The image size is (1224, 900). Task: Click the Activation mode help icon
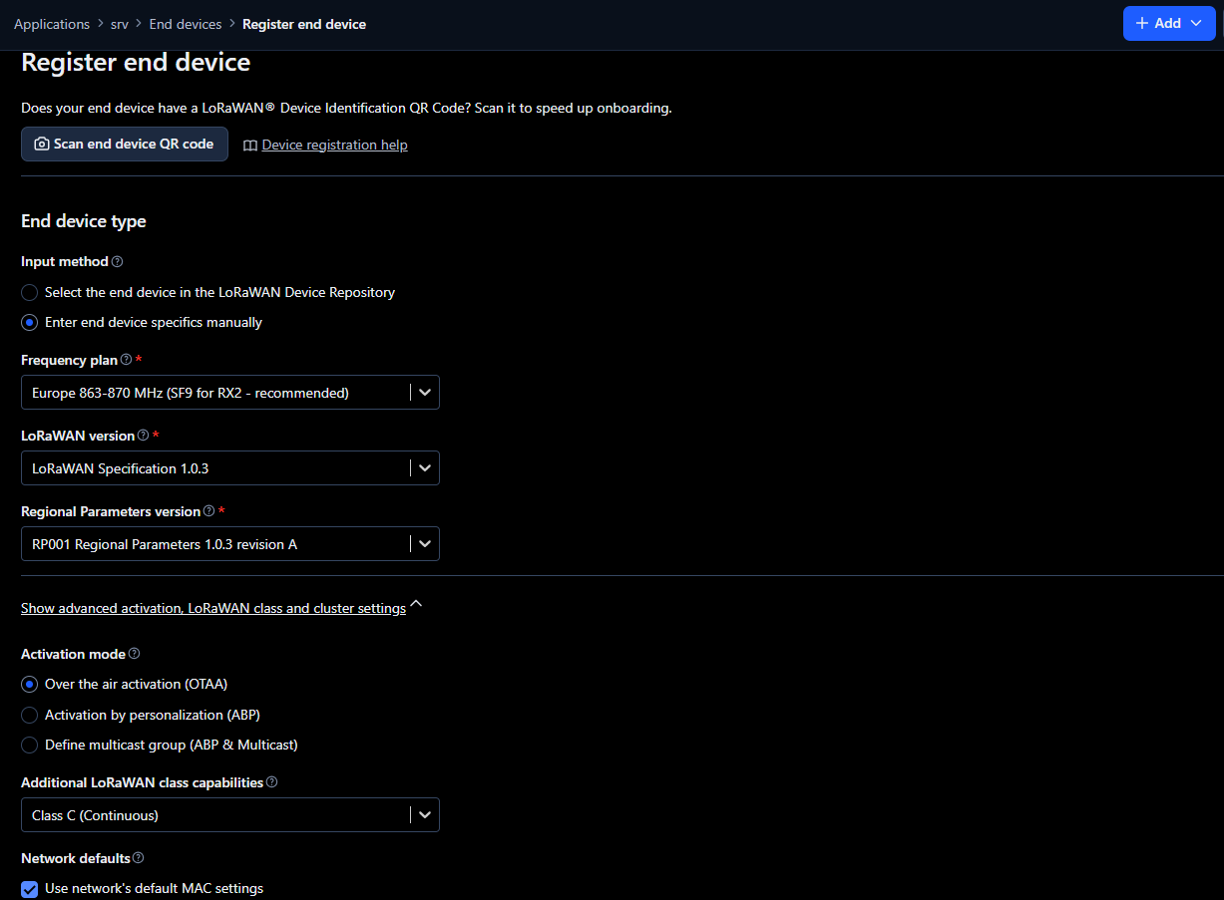pos(135,654)
